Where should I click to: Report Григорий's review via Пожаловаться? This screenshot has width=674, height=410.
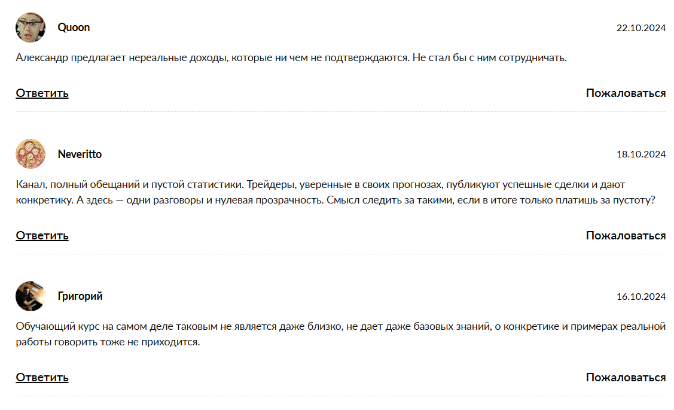626,378
